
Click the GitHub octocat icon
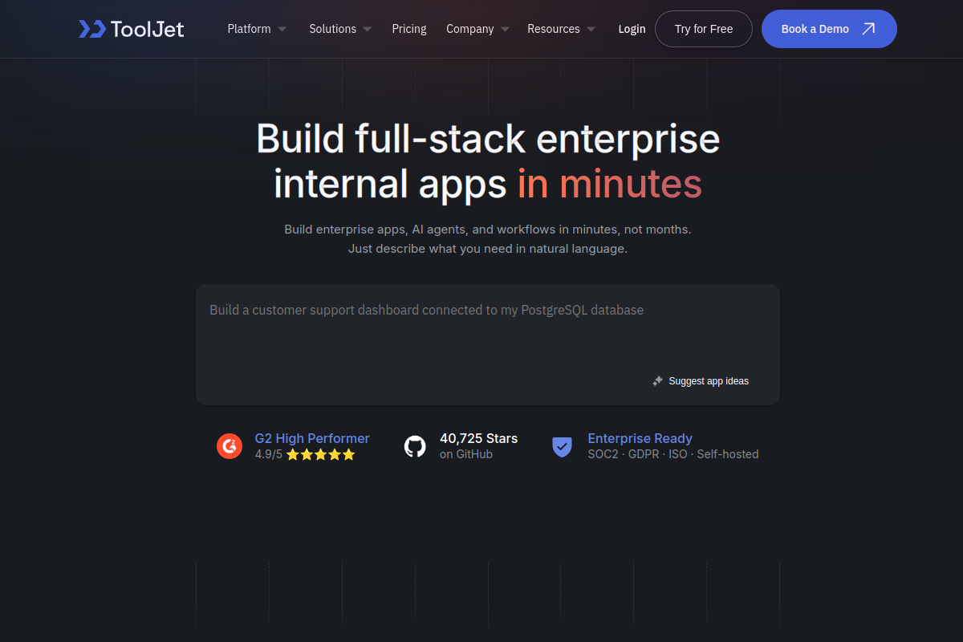(415, 446)
